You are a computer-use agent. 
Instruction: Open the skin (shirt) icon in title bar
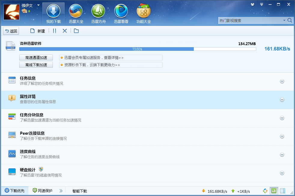click(x=252, y=4)
